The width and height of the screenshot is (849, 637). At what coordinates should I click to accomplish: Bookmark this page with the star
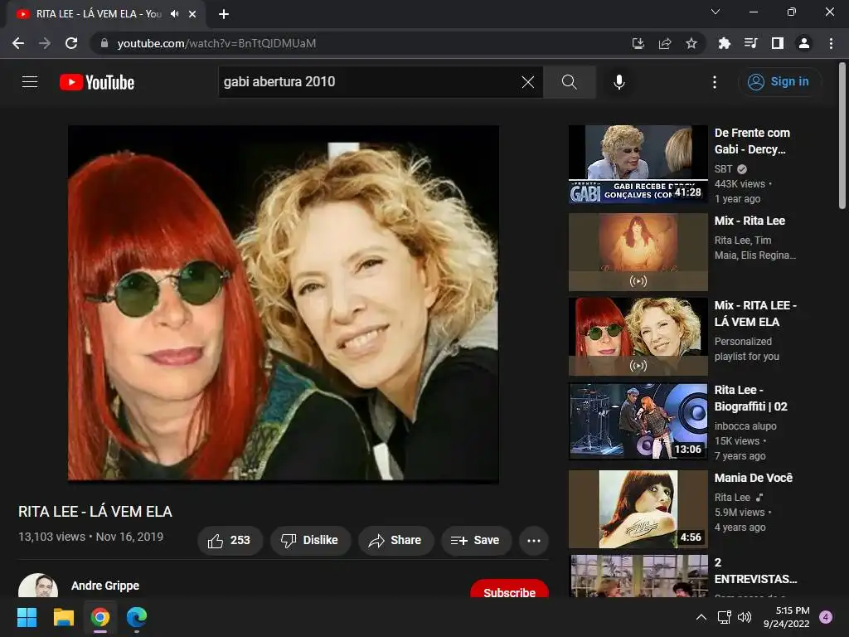tap(691, 43)
